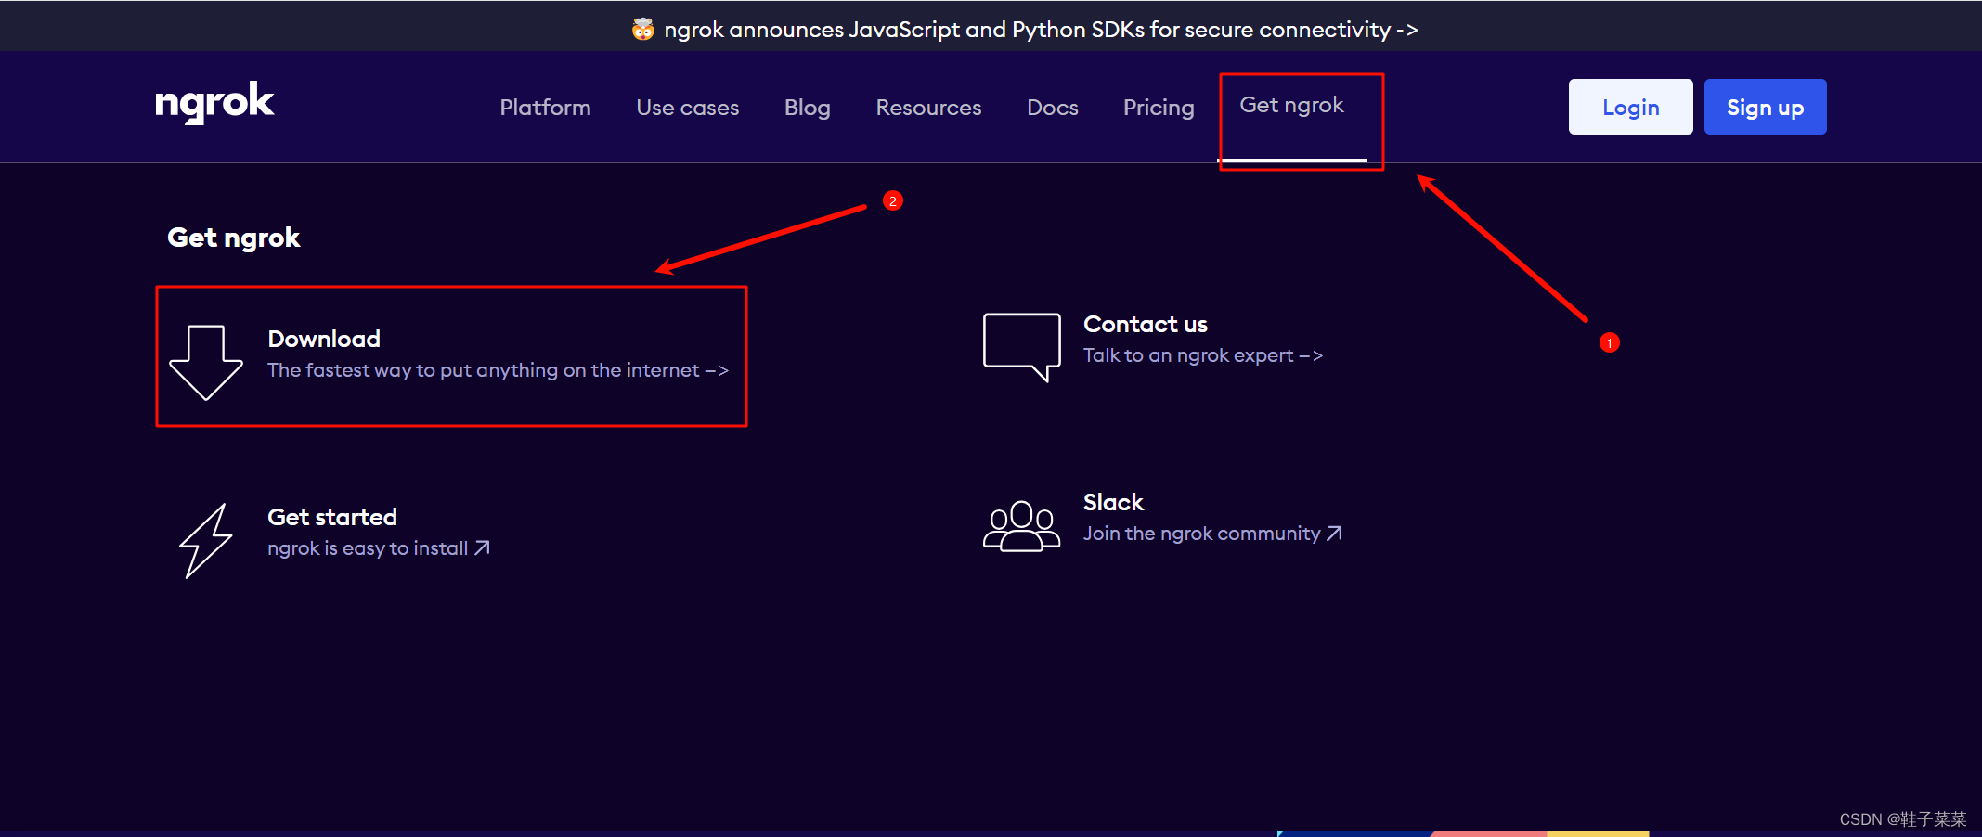
Task: Open the Platform menu
Action: (545, 107)
